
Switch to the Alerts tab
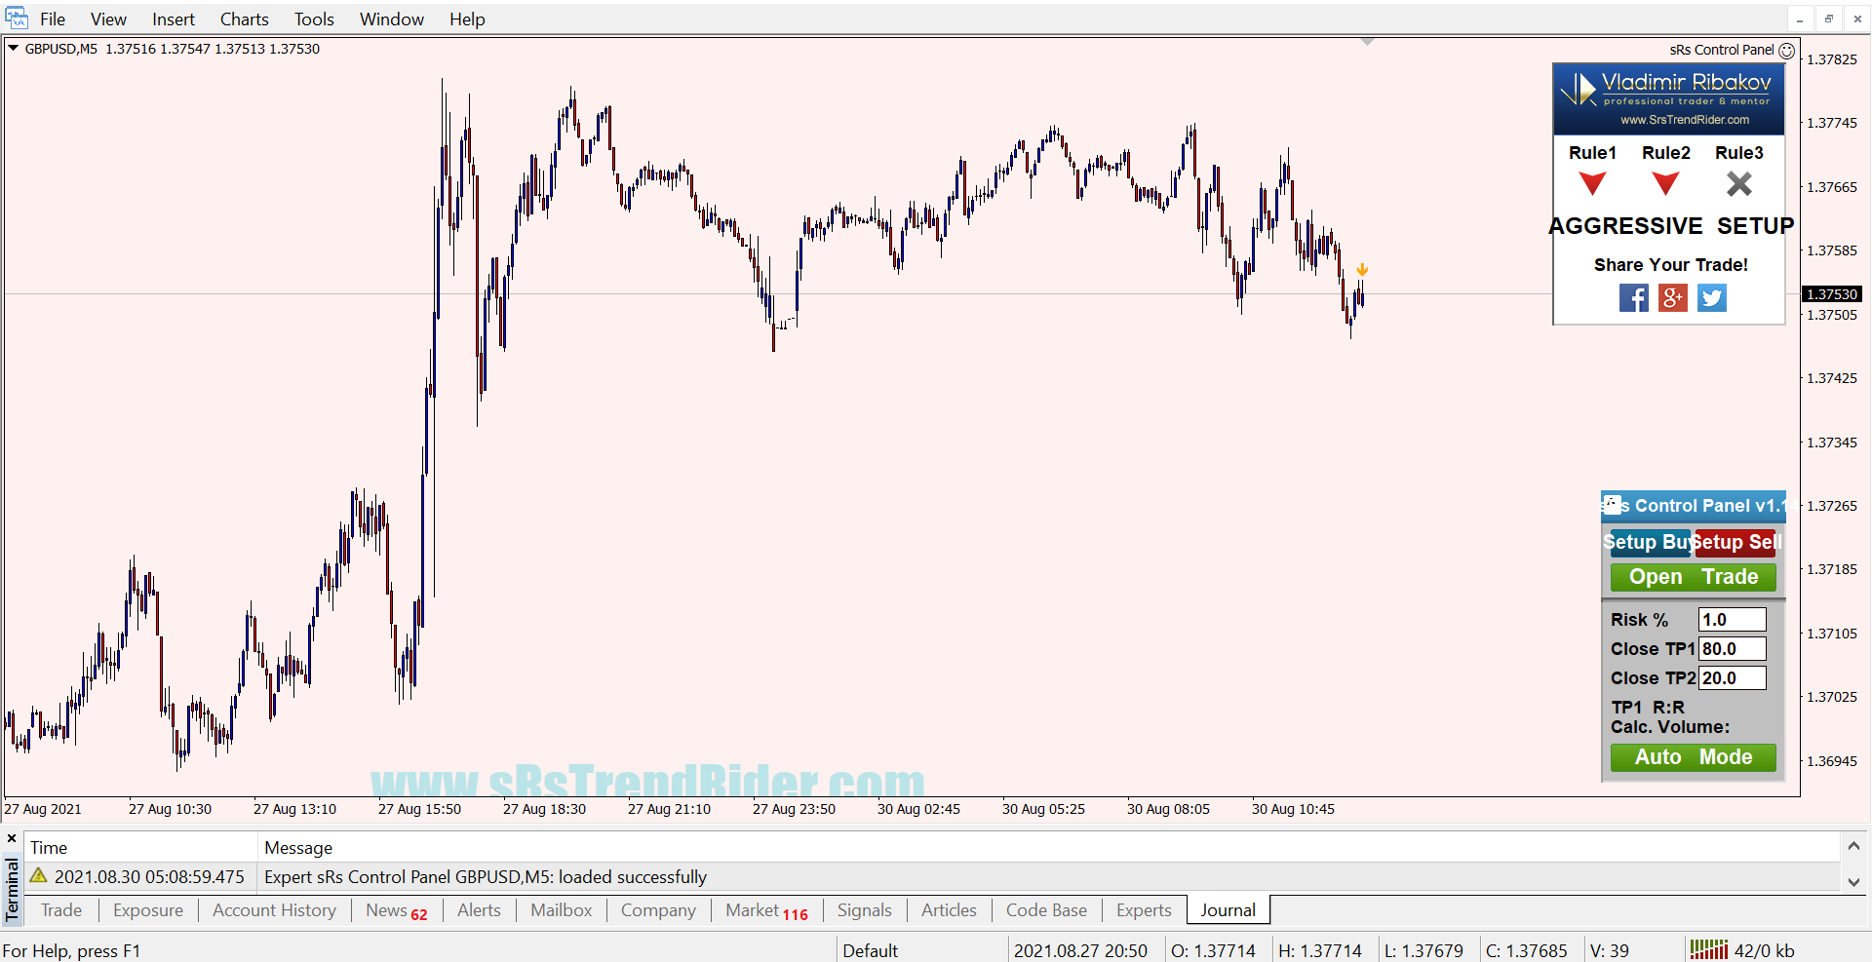coord(479,910)
